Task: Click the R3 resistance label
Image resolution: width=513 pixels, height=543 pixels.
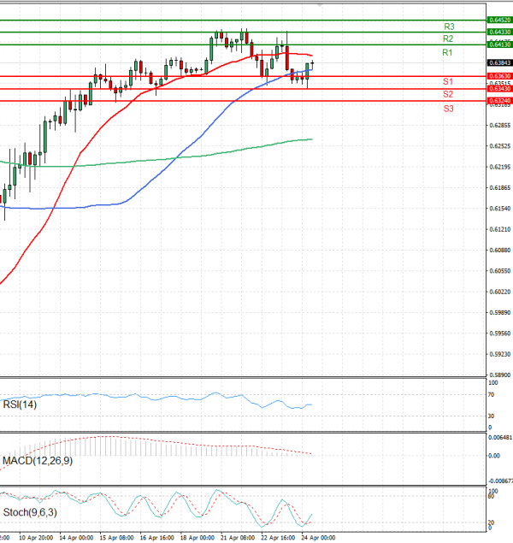Action: coord(449,27)
